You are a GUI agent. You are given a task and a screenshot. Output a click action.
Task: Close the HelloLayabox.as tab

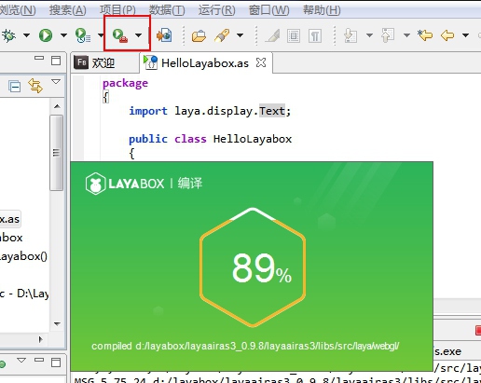(261, 62)
